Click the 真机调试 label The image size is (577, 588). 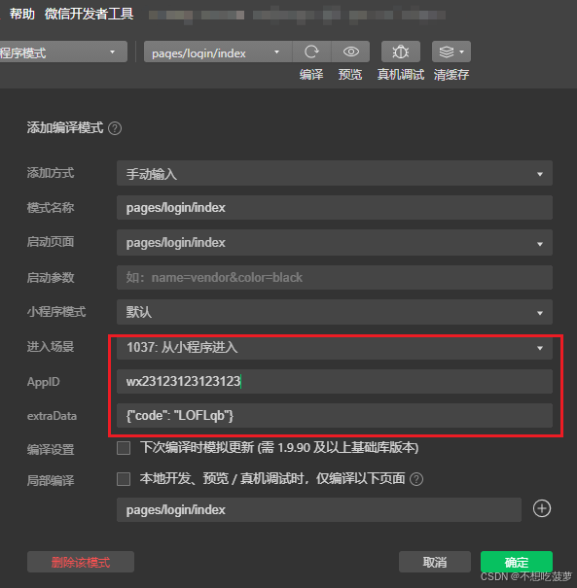pos(401,74)
